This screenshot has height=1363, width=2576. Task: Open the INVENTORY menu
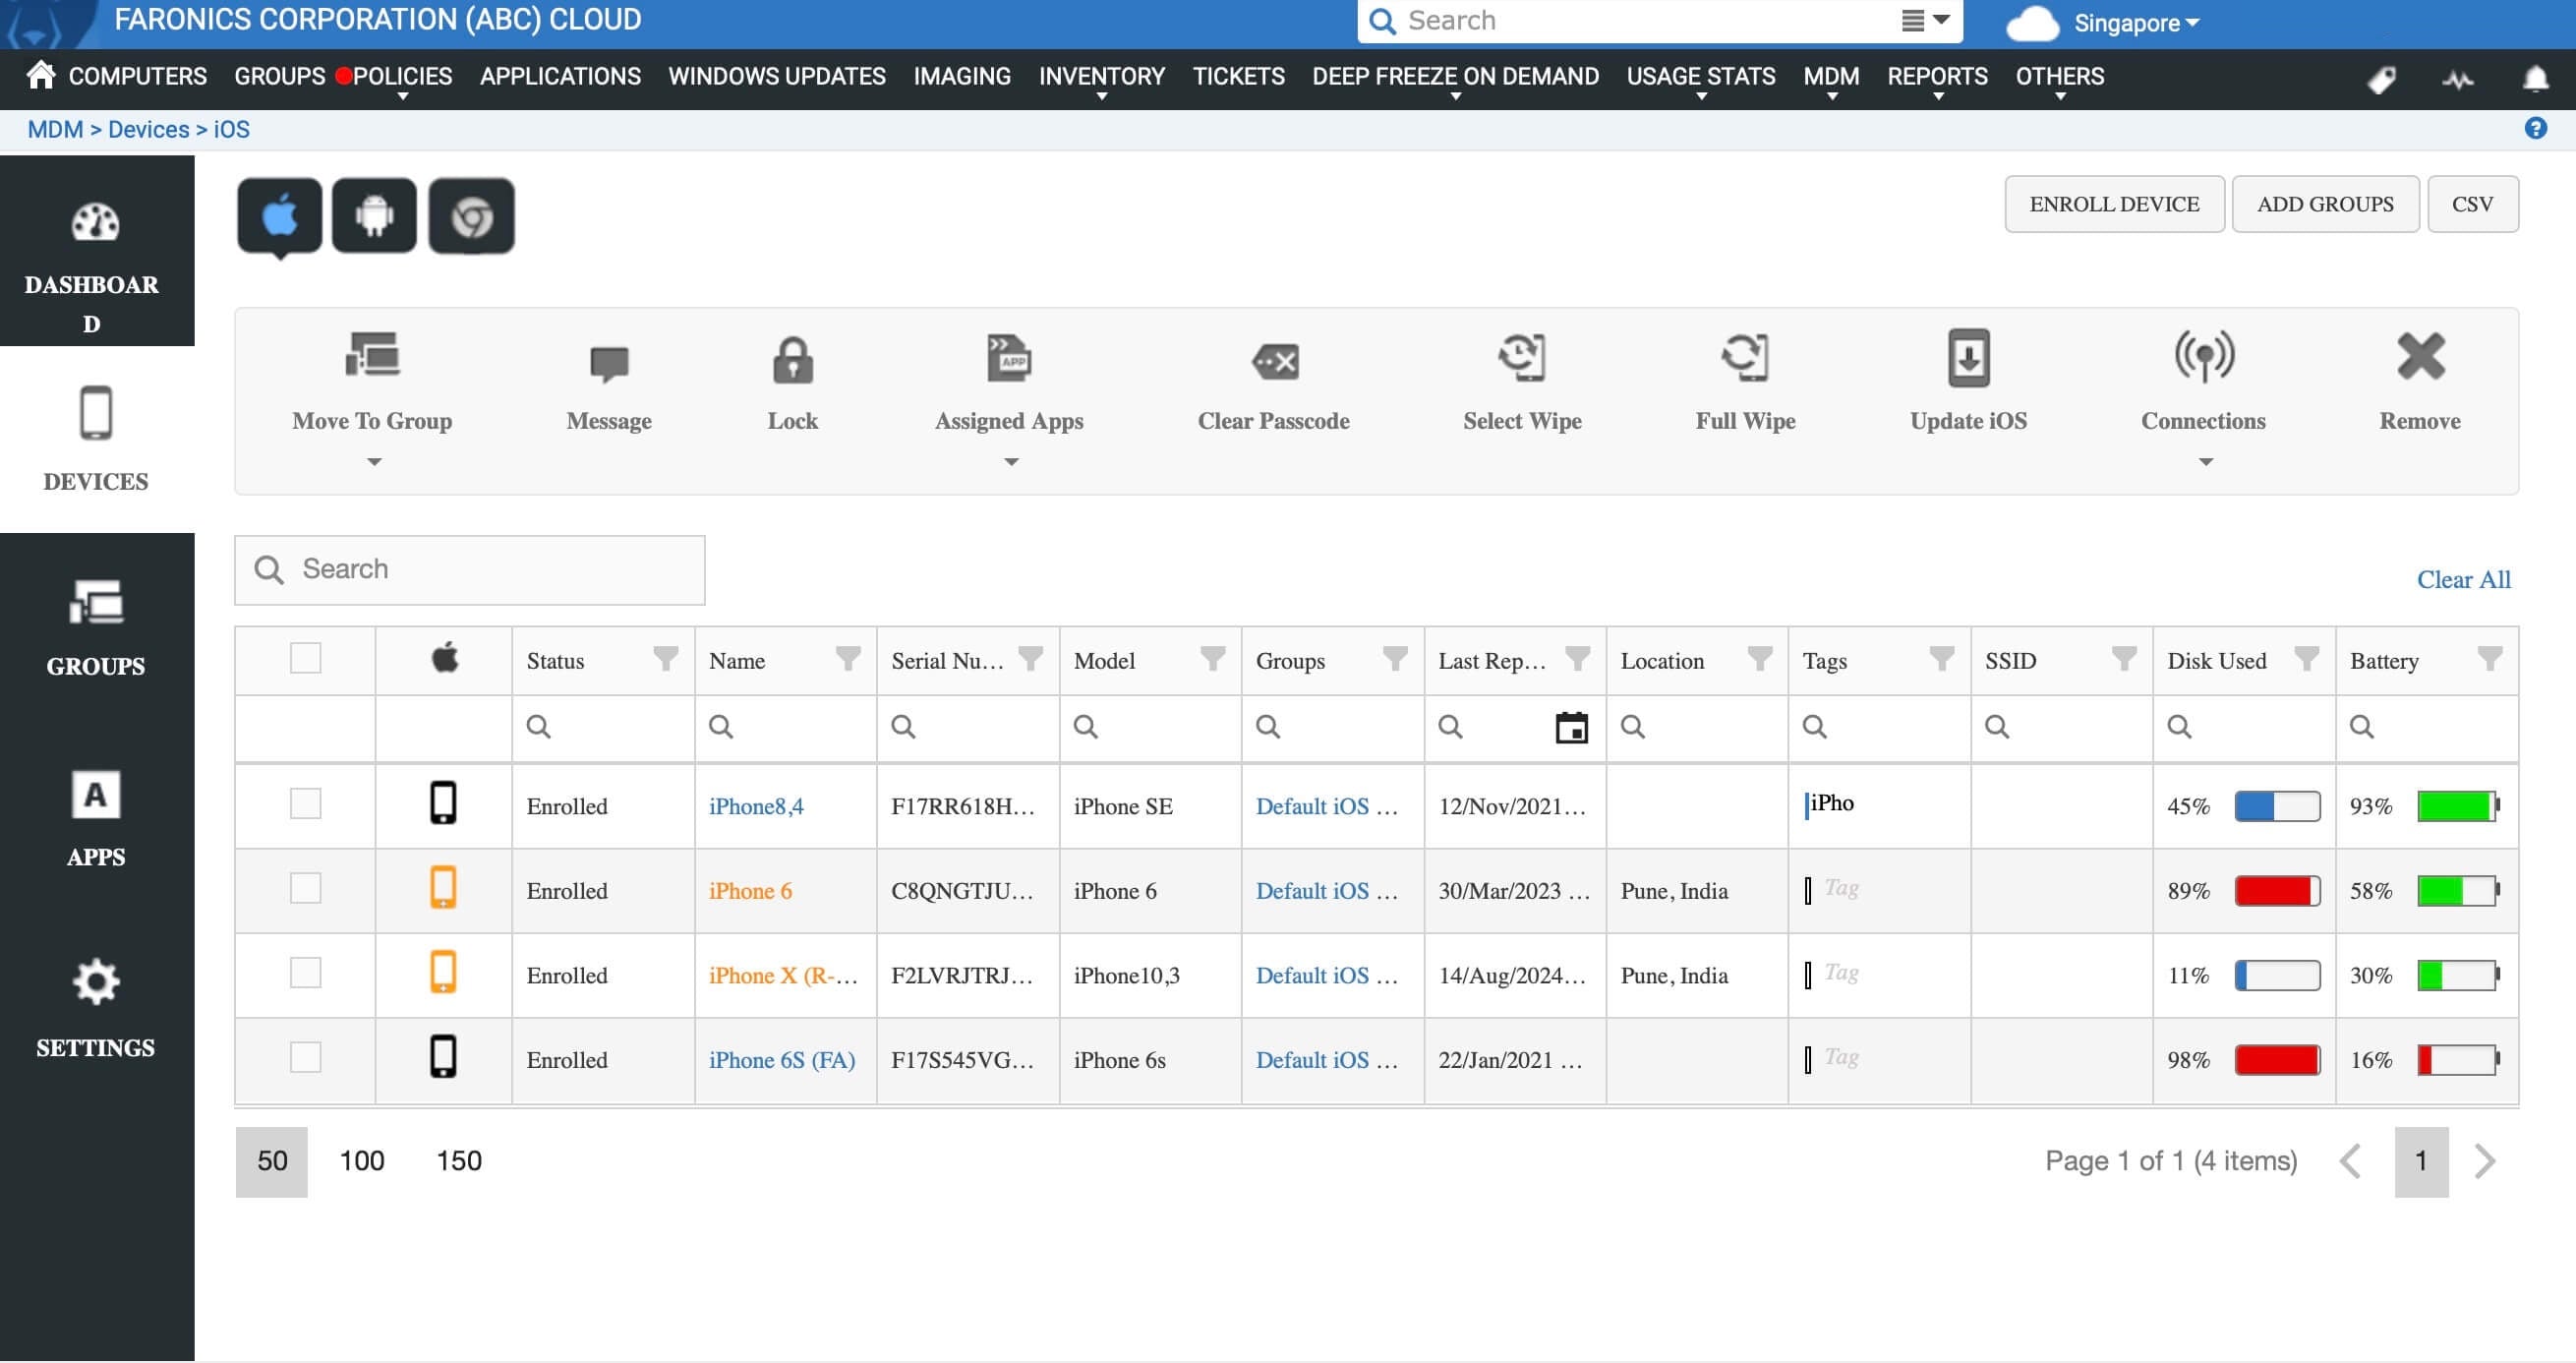click(1101, 77)
